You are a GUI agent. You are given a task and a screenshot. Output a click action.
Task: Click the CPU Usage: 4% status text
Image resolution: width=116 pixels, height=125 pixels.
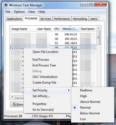(x=42, y=116)
